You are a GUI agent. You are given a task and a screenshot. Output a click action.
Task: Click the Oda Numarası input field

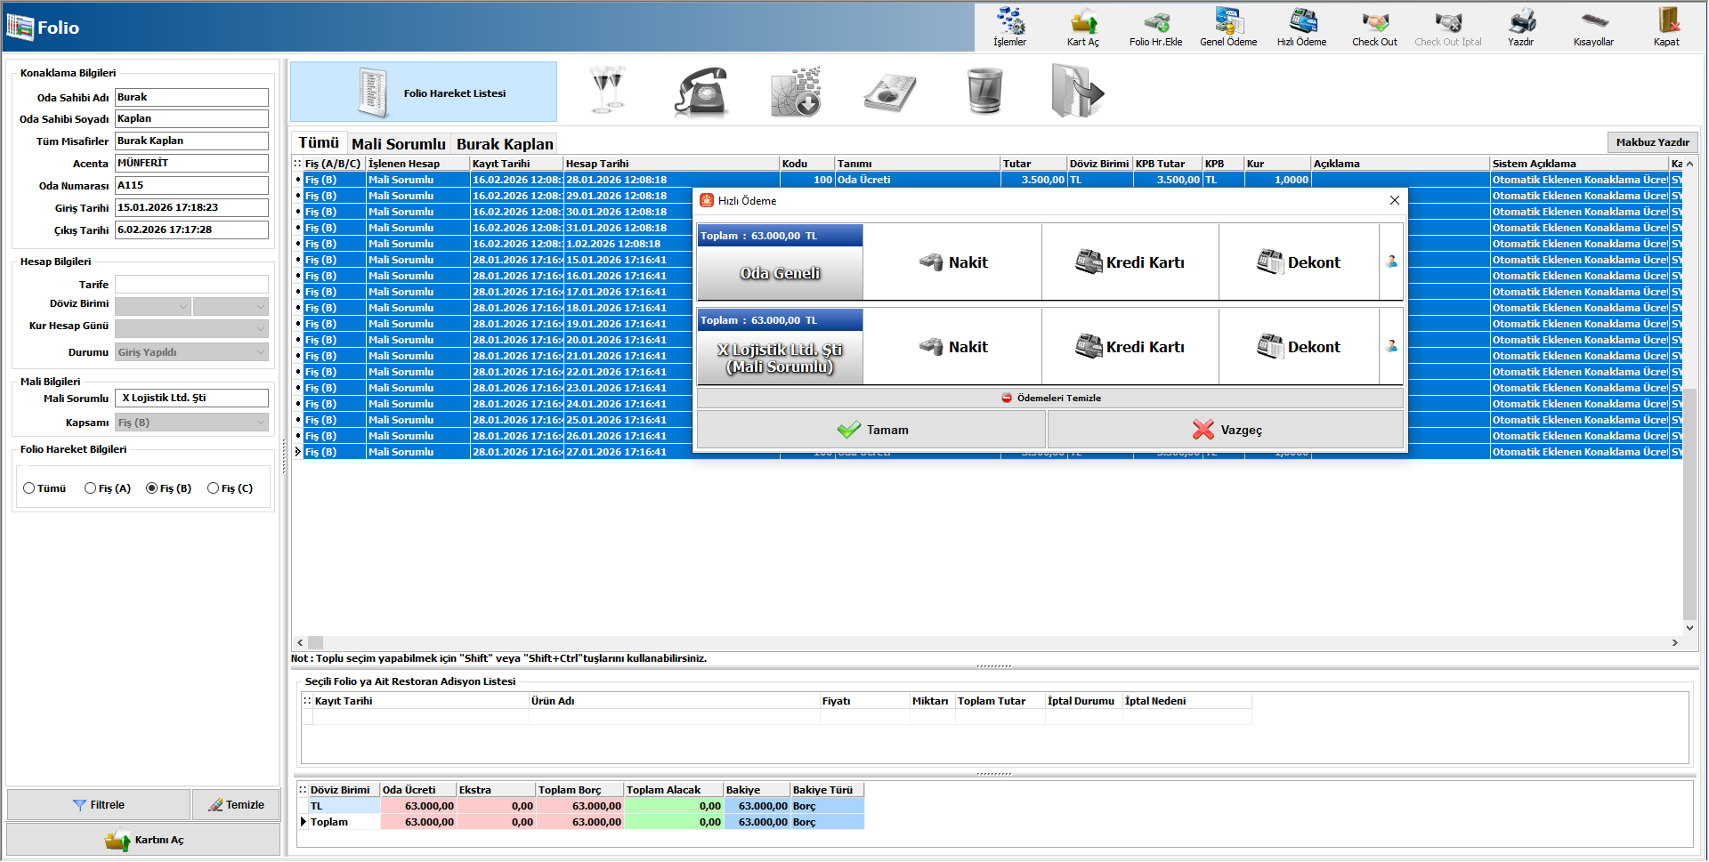click(x=191, y=185)
